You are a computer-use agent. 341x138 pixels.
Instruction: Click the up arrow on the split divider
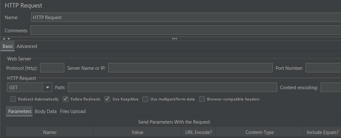pyautogui.click(x=4, y=39)
